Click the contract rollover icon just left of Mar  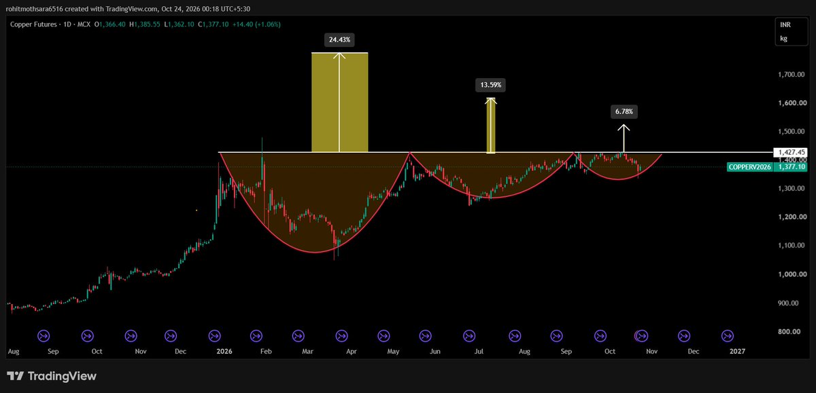(x=297, y=335)
